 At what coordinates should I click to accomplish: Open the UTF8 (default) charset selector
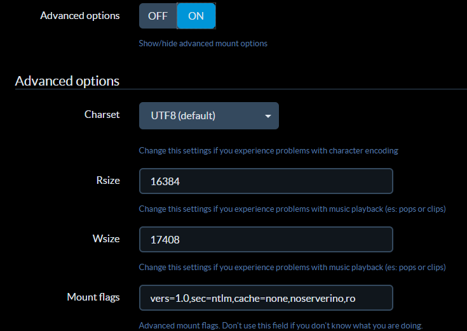[209, 115]
